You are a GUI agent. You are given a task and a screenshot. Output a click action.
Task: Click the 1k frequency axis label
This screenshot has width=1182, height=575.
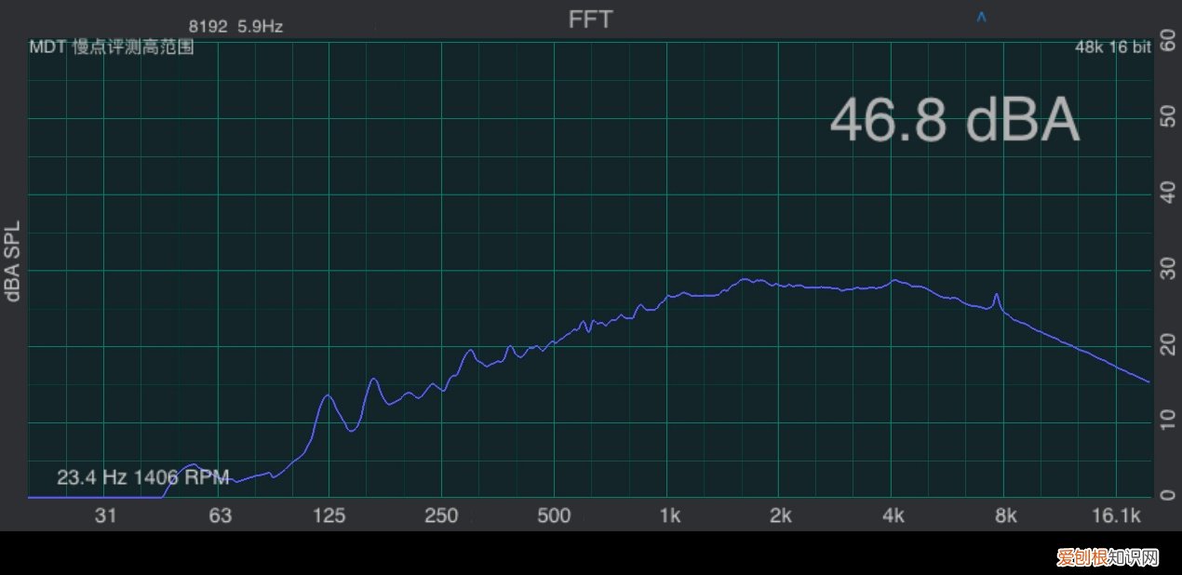[x=669, y=516]
